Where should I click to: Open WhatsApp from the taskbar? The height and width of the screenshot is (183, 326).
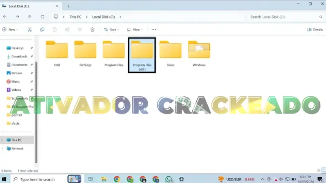(169, 179)
